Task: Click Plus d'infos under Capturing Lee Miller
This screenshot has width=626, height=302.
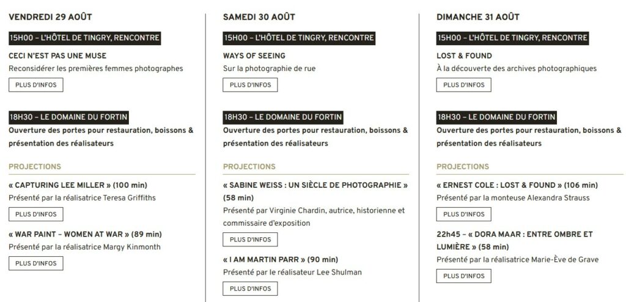Action: pyautogui.click(x=36, y=214)
